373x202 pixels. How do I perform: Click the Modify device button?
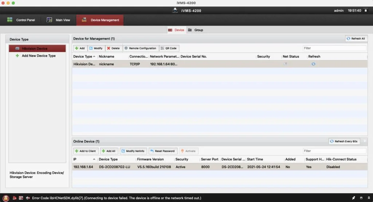pos(96,48)
